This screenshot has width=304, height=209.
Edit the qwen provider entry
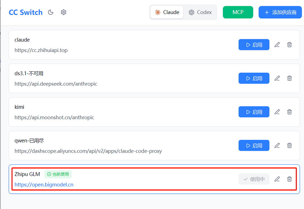(277, 145)
